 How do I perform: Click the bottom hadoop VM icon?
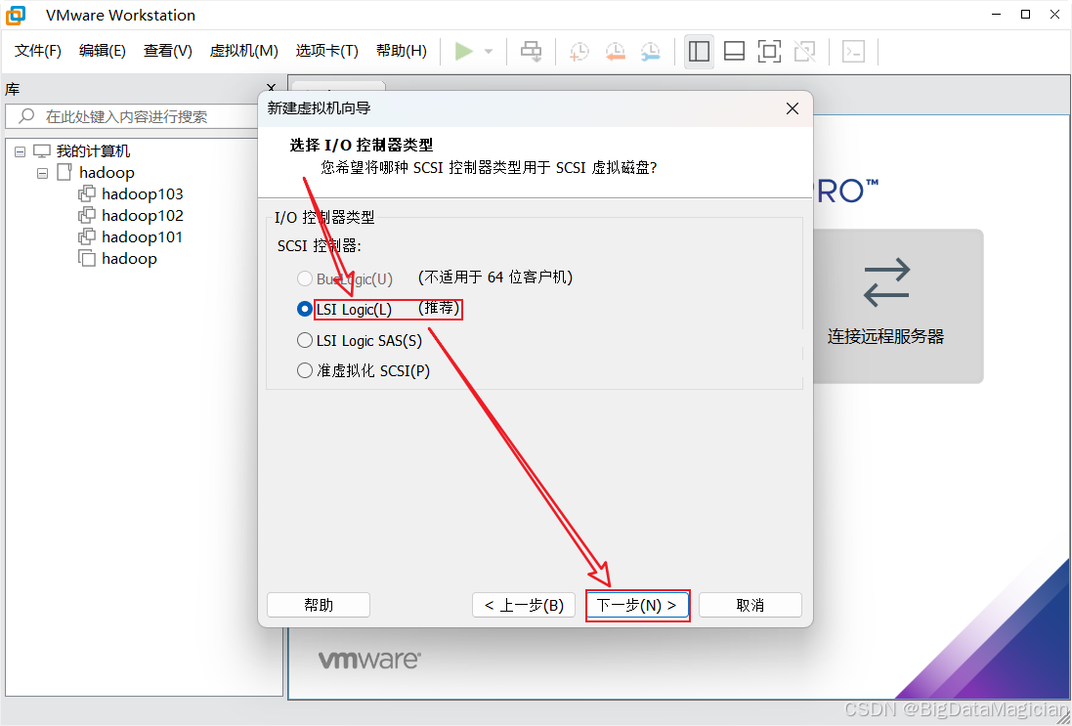[x=87, y=258]
